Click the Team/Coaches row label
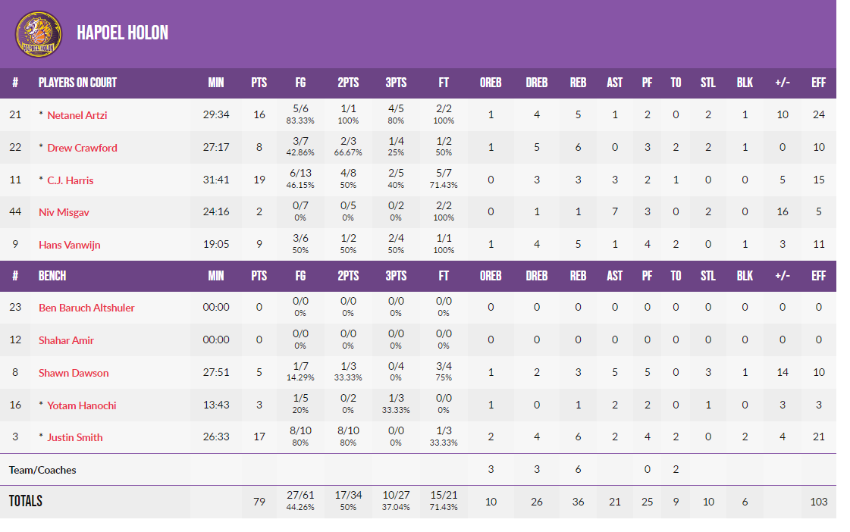 pos(42,470)
